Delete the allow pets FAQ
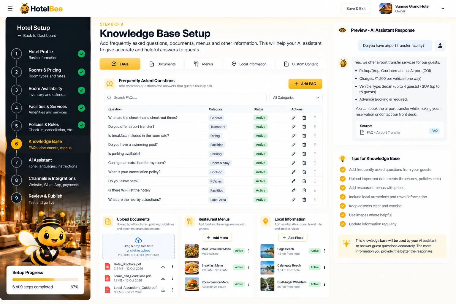The image size is (456, 304). coord(304,181)
